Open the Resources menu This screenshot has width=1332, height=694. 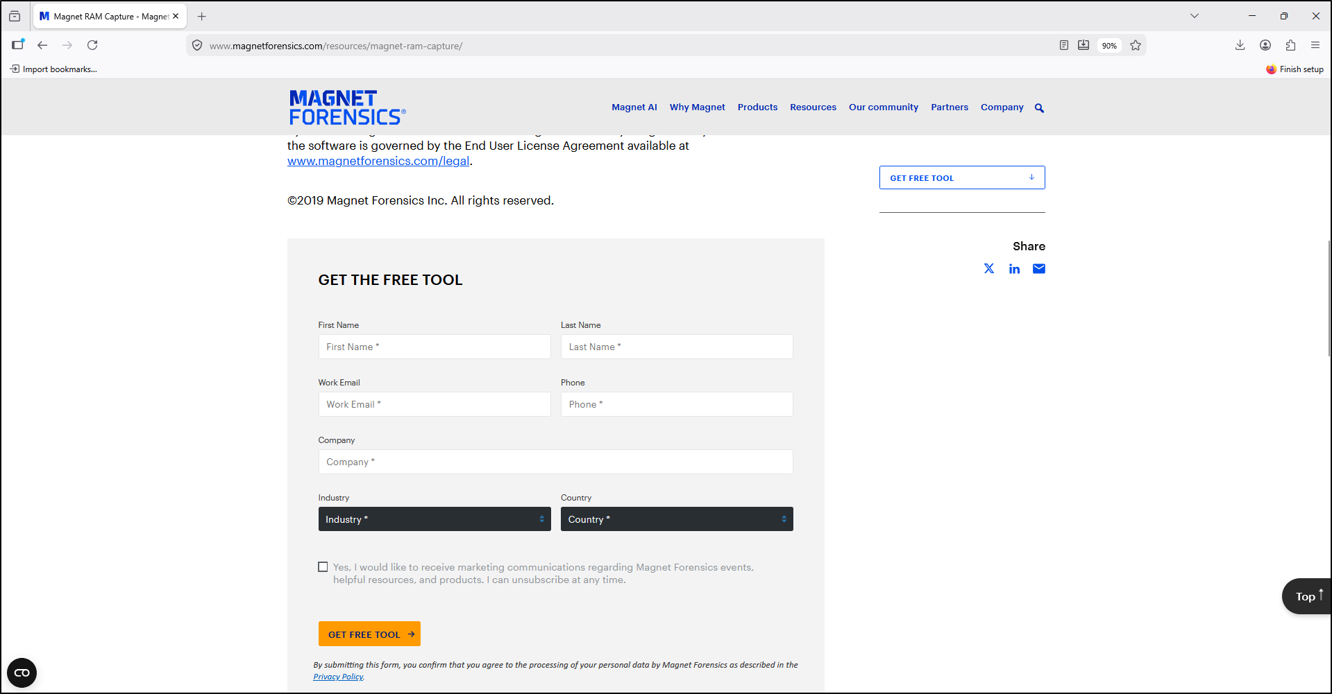coord(813,107)
